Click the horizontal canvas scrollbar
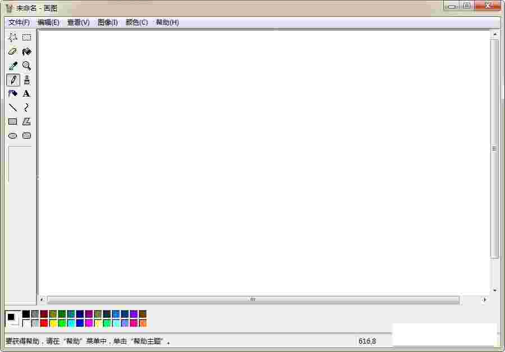 (x=252, y=299)
